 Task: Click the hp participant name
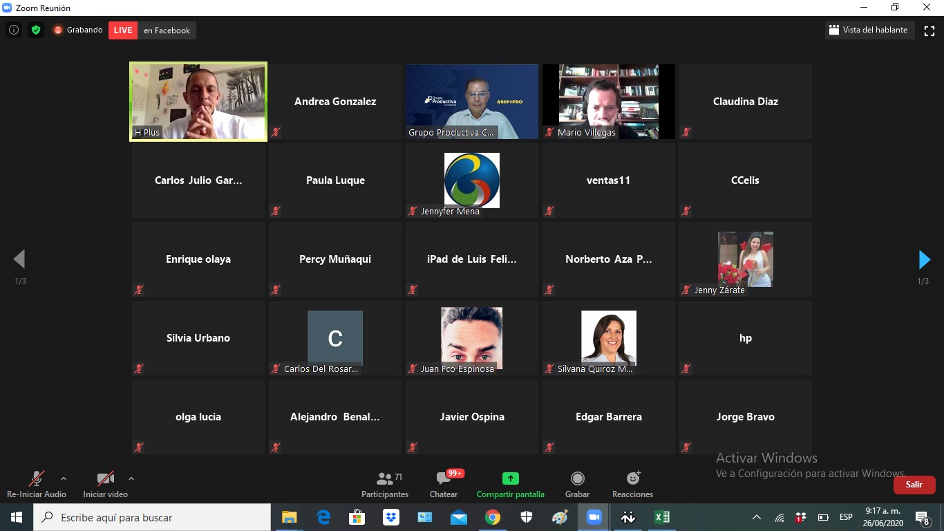pos(746,338)
